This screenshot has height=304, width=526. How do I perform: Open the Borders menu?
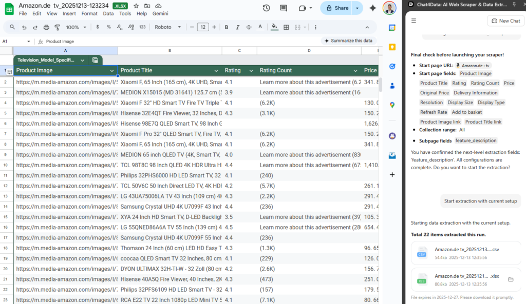286,27
